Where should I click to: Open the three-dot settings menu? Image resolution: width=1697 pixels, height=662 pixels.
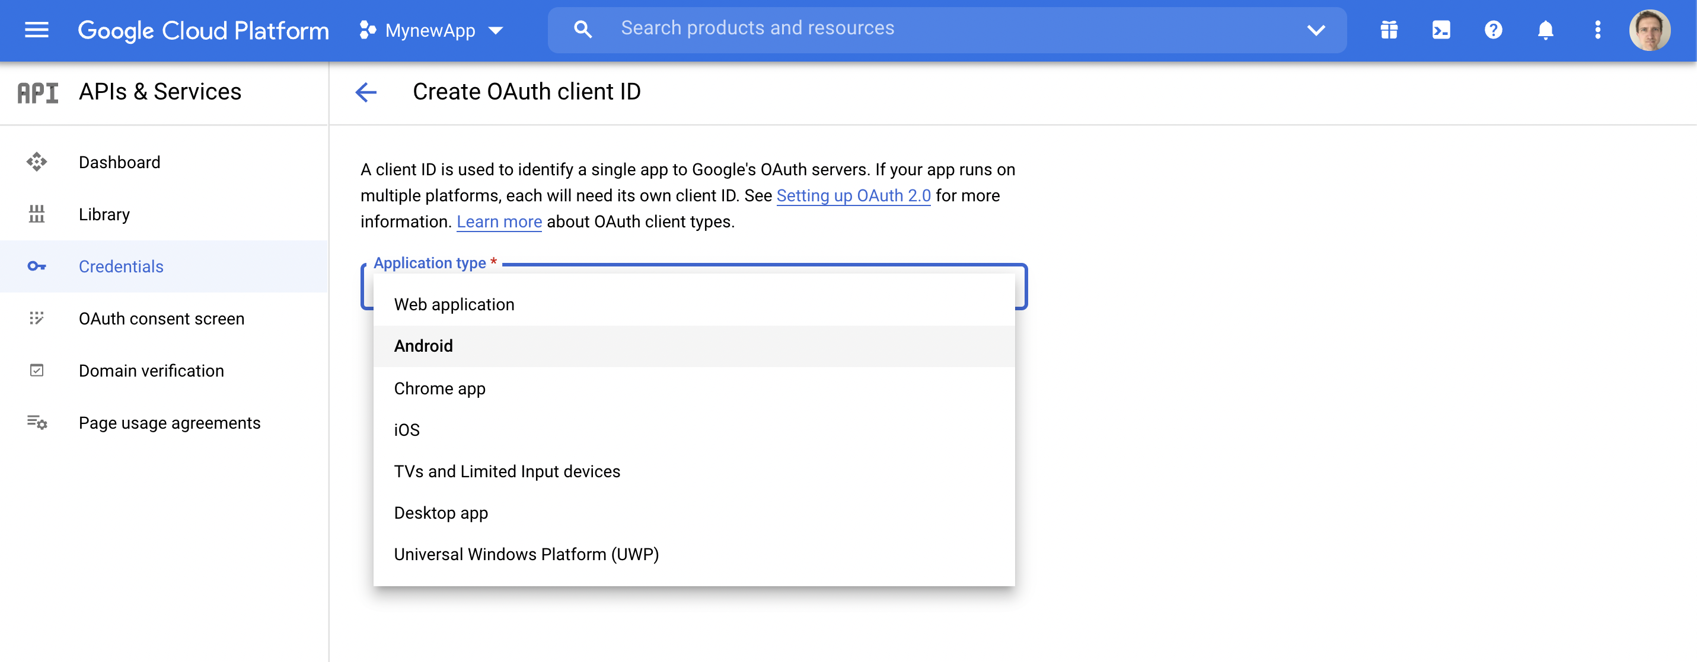(x=1597, y=30)
